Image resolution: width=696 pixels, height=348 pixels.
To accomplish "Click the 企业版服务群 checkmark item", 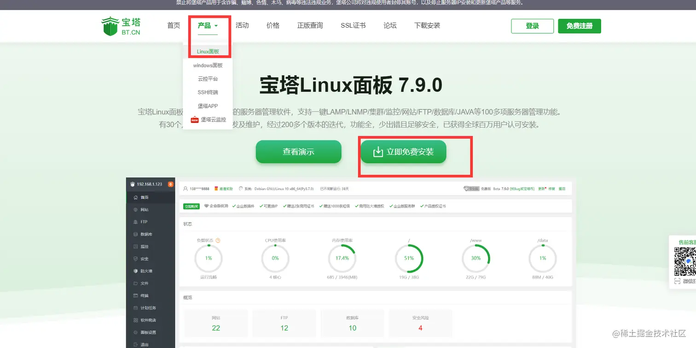I will (x=402, y=206).
